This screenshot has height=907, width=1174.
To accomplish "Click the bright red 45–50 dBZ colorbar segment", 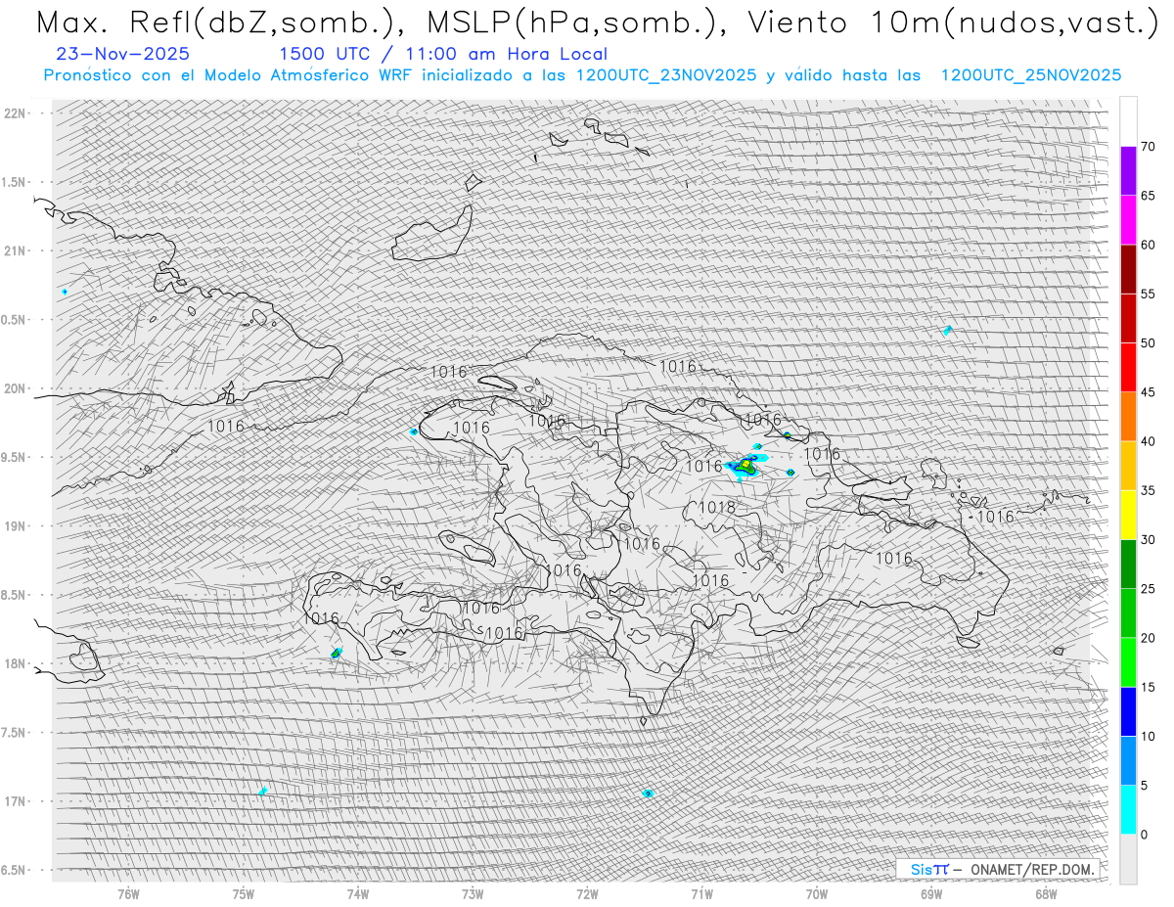I will 1128,367.
